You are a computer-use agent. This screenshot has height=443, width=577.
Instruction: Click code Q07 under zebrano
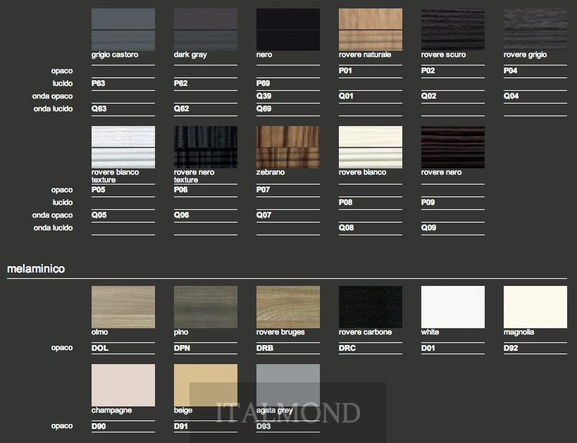pyautogui.click(x=264, y=215)
